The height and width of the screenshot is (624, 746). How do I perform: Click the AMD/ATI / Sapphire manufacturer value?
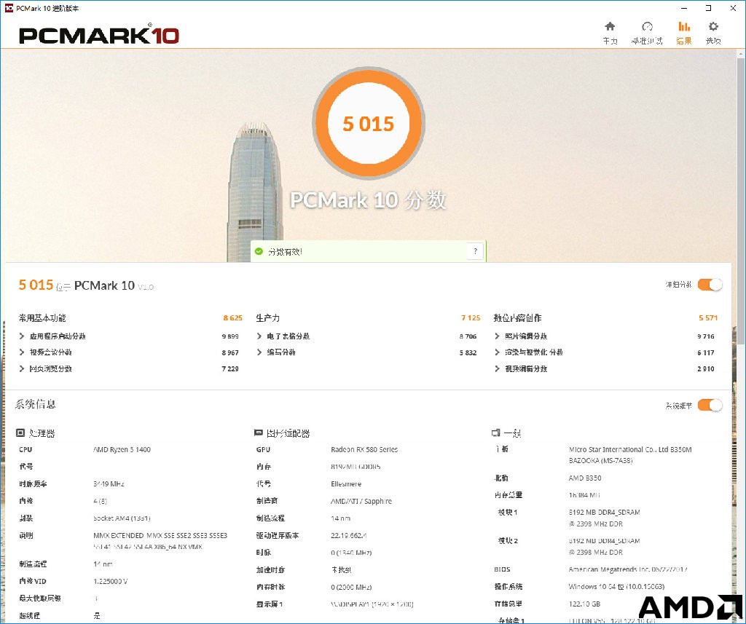[361, 501]
